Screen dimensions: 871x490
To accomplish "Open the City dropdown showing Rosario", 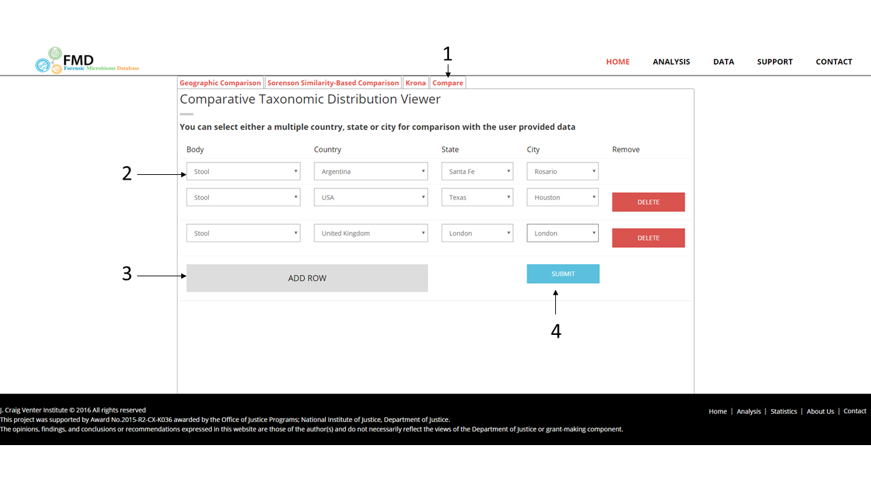I will tap(563, 171).
